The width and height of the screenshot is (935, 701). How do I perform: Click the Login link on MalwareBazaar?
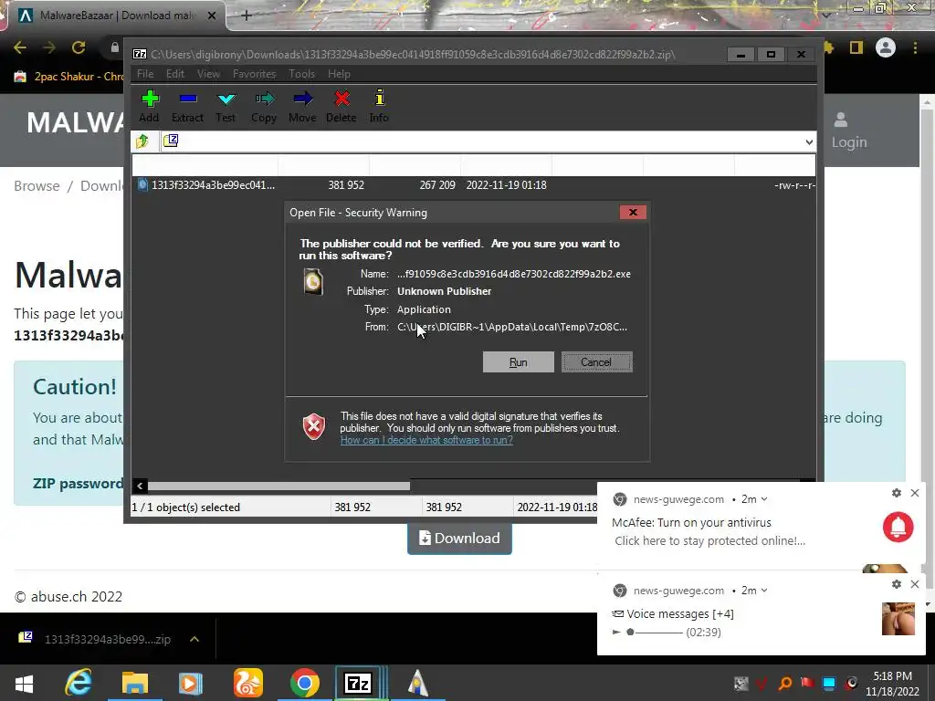(849, 131)
